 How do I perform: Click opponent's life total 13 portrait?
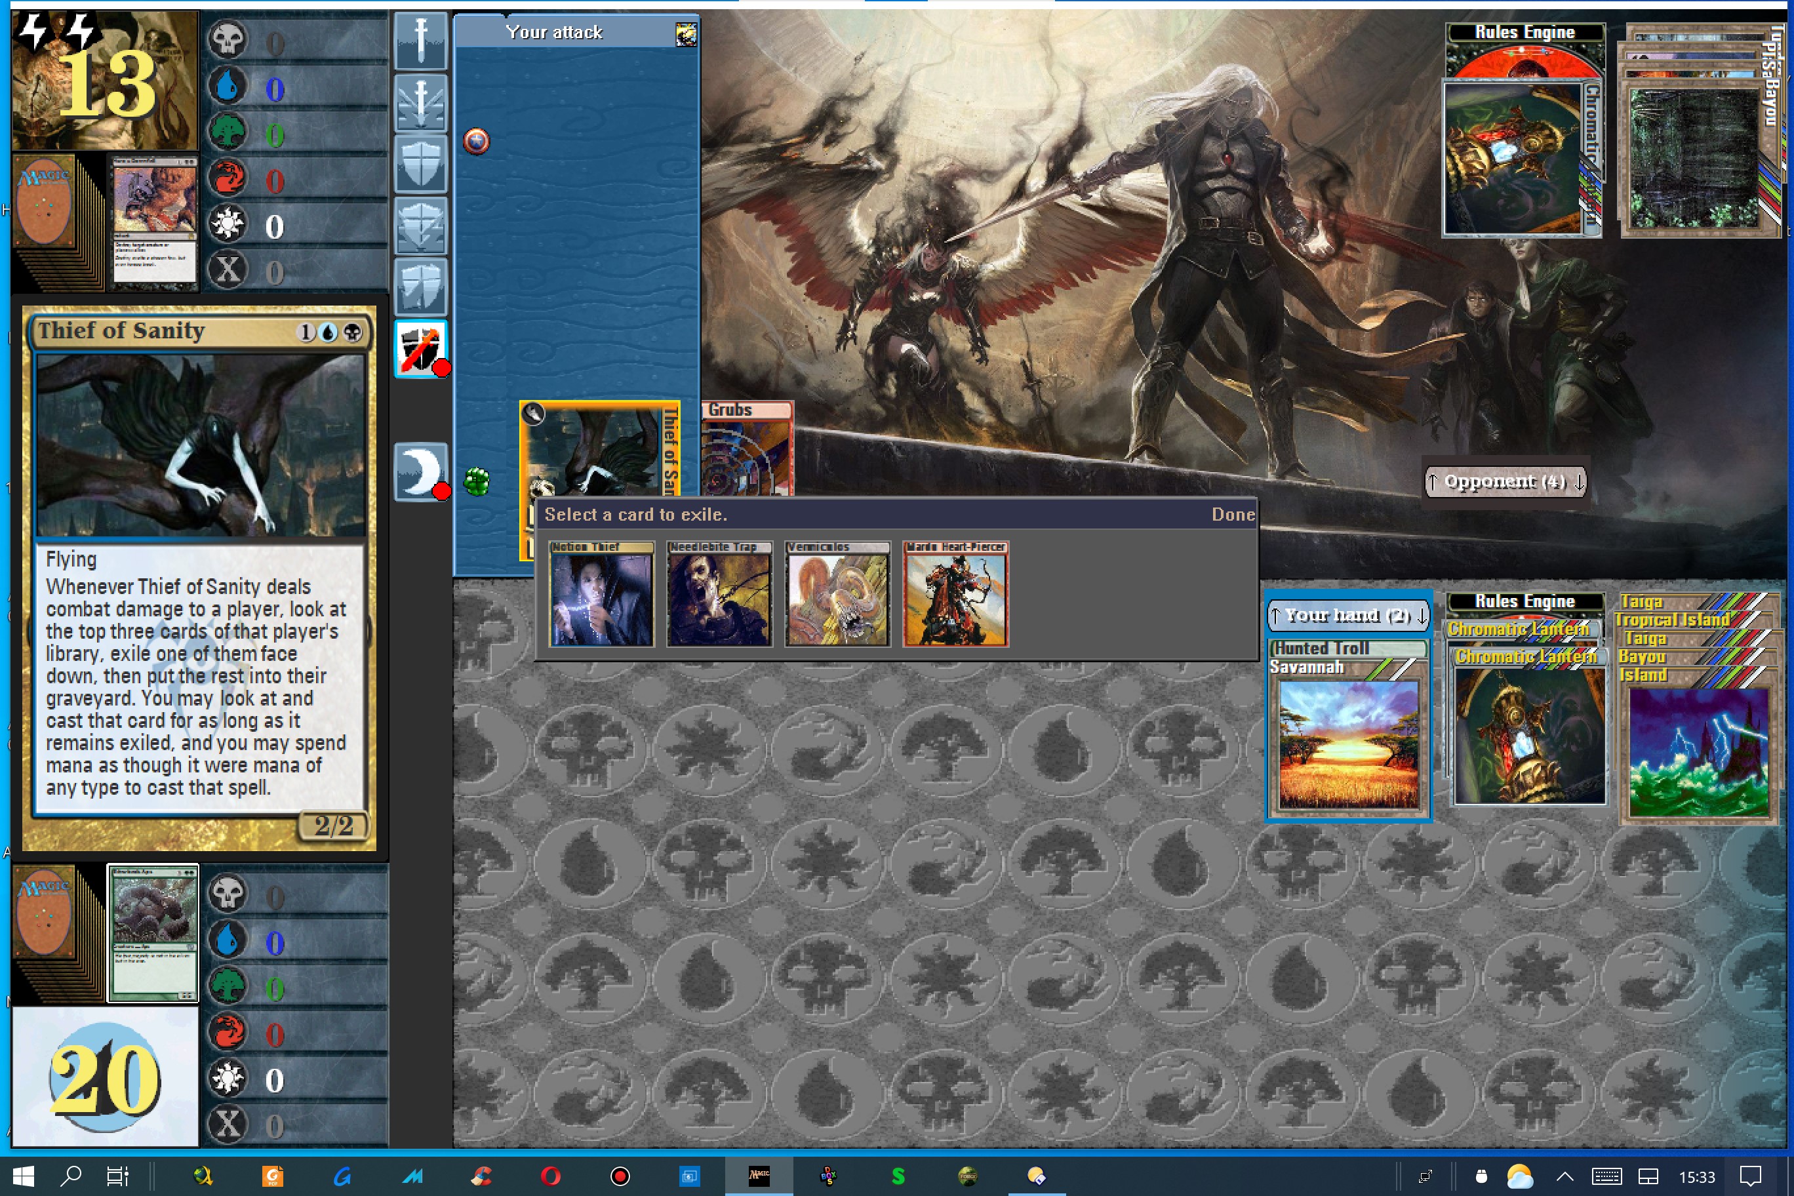pos(106,80)
